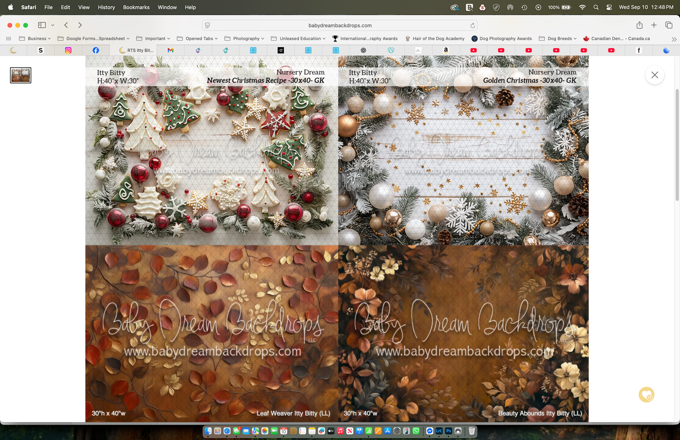Click the page vertical scrollbar

pyautogui.click(x=677, y=145)
